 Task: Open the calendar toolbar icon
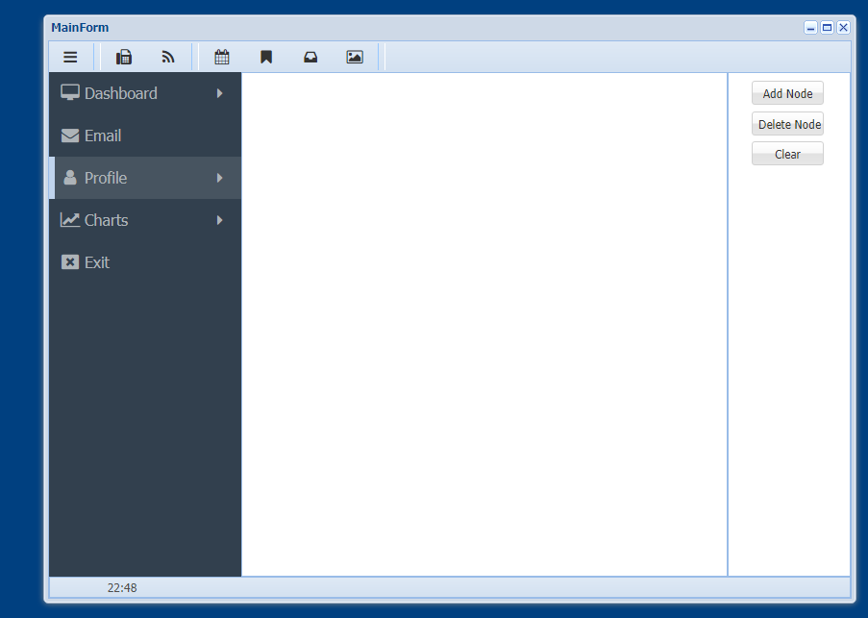point(222,58)
